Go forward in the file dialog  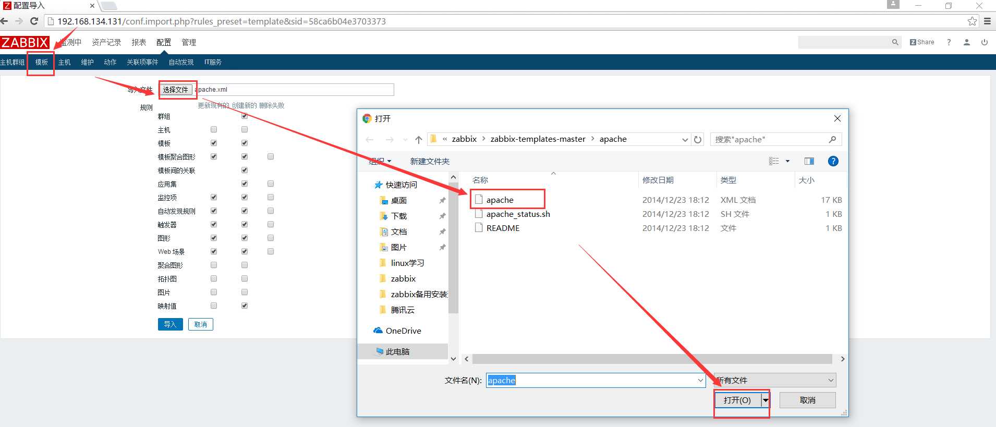(x=390, y=139)
